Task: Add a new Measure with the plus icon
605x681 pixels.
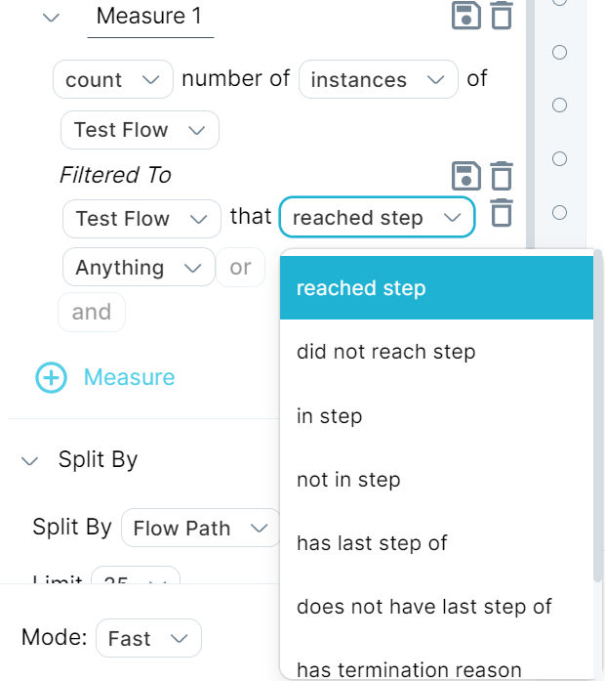Action: (51, 377)
